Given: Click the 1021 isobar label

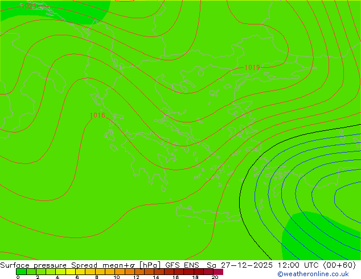Looking at the screenshot, I should pyautogui.click(x=28, y=6).
